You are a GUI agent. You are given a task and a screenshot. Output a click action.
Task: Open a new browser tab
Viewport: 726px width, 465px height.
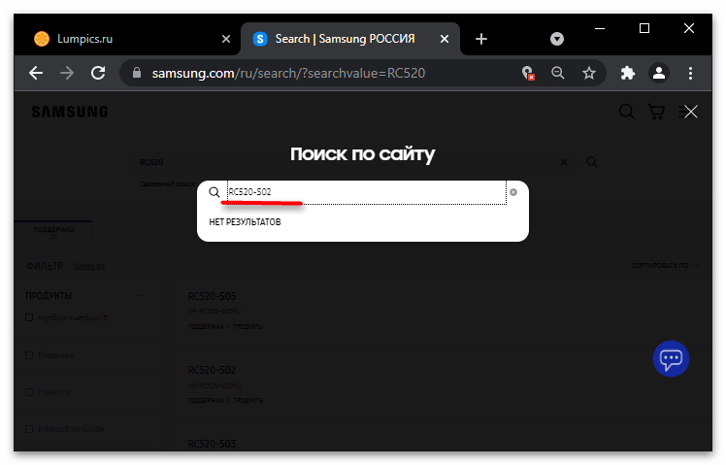coord(481,39)
